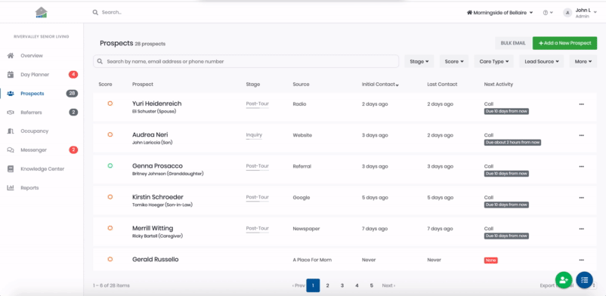Go to pagination page 4

tap(357, 285)
